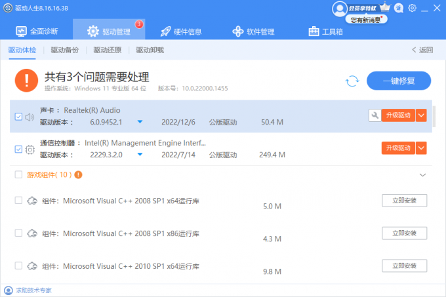
Task: Click the notification badge on 驱动管理
Action: pos(139,24)
